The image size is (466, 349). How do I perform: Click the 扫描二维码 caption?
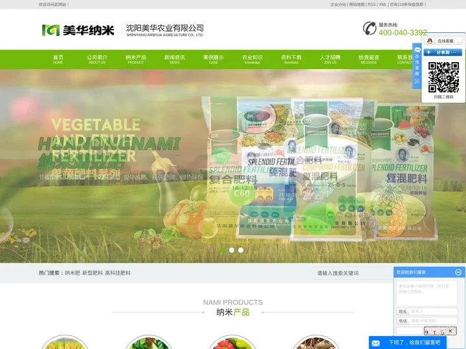pyautogui.click(x=443, y=97)
